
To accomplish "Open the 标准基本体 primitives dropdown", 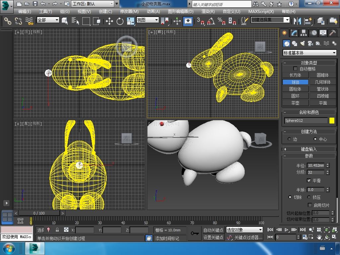I will click(x=309, y=53).
